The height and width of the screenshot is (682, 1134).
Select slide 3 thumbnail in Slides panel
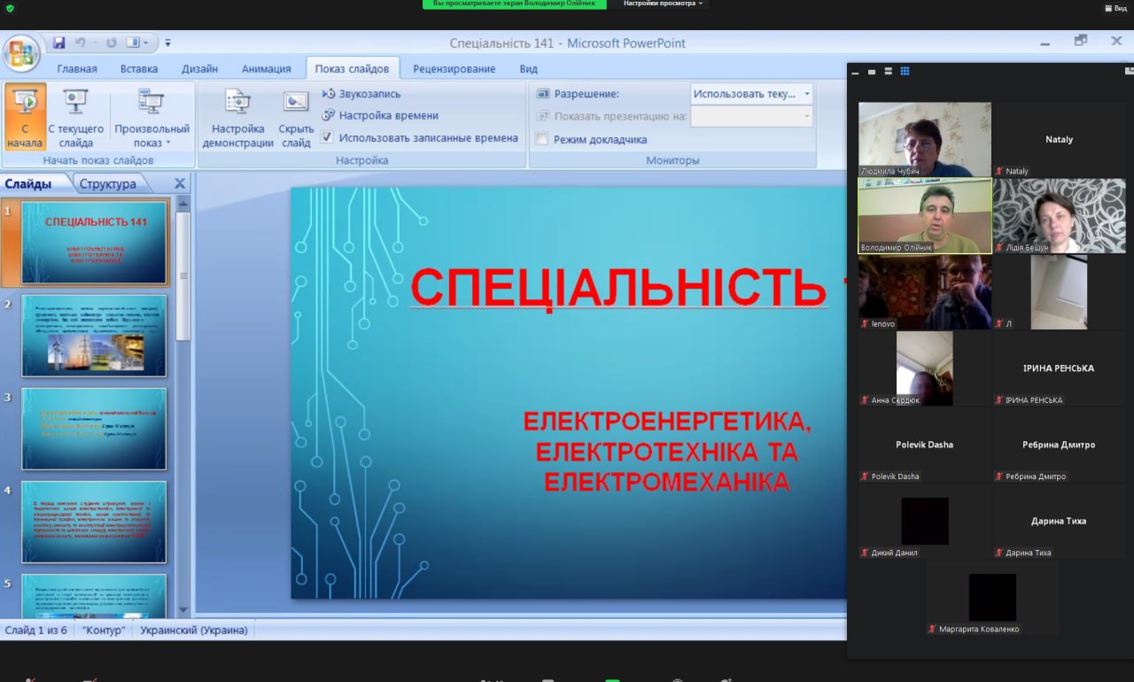click(94, 428)
